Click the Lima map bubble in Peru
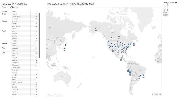182x97 pixels. [128, 71]
